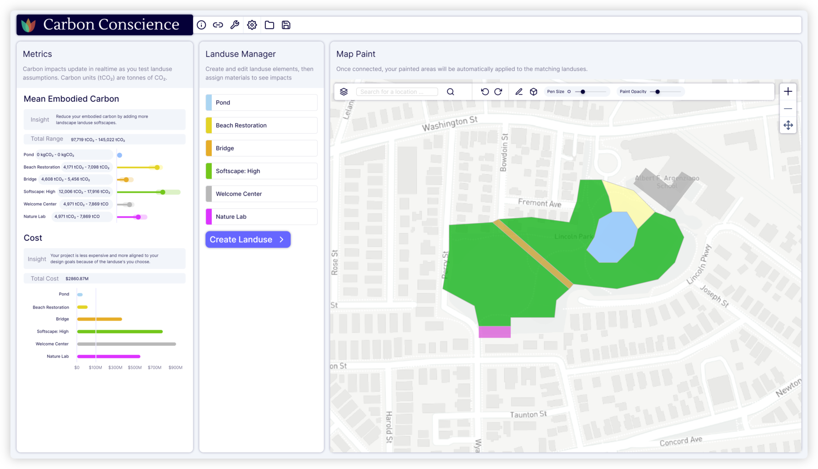The image size is (818, 469).
Task: Select the Welcome Center landuse item
Action: click(x=261, y=194)
